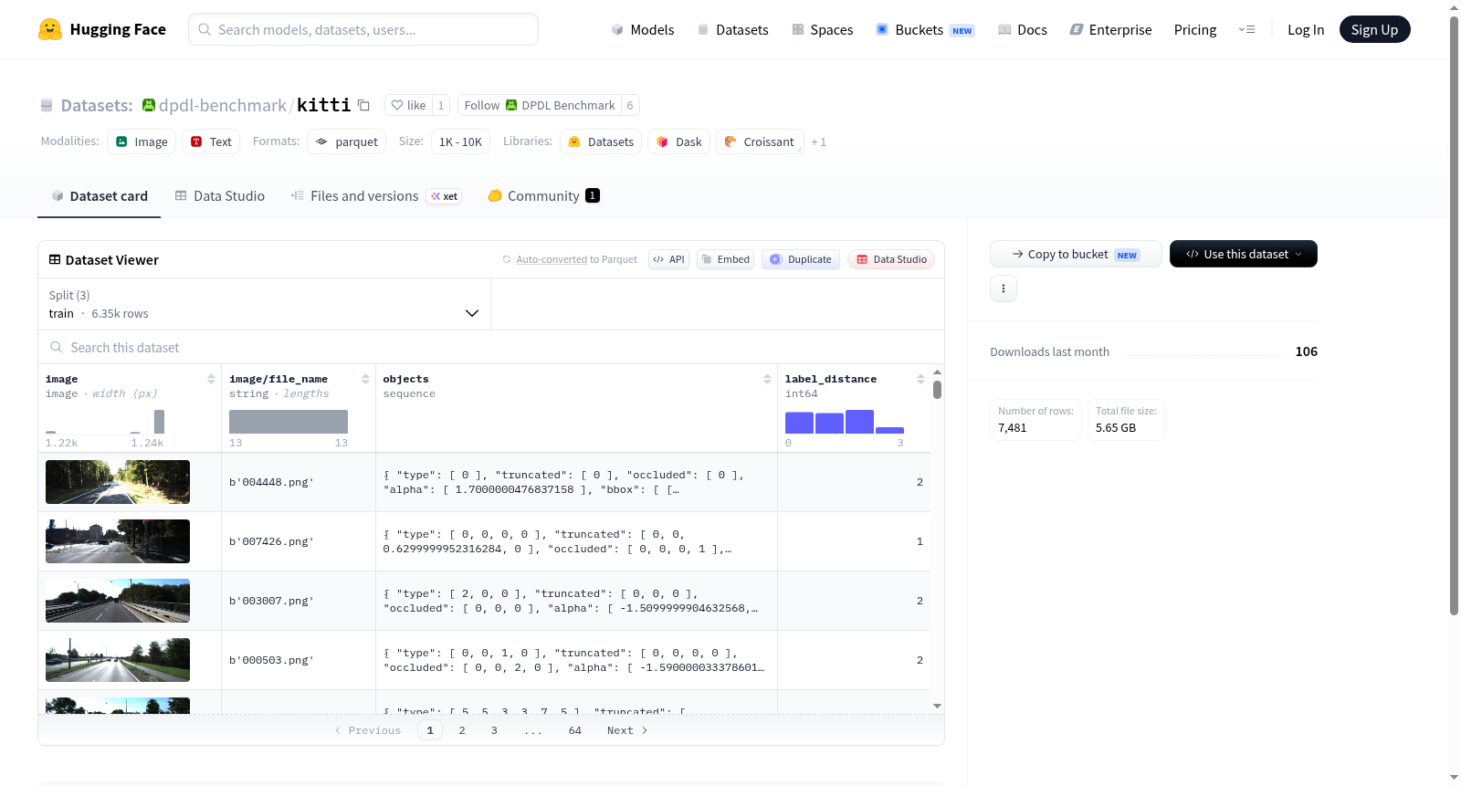The image size is (1461, 786).
Task: Duplicate the dataset viewer
Action: coord(801,259)
